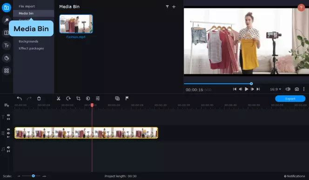Image resolution: width=309 pixels, height=180 pixels.
Task: Click 00:00:20 on the timeline ruler
Action: pyautogui.click(x=114, y=105)
